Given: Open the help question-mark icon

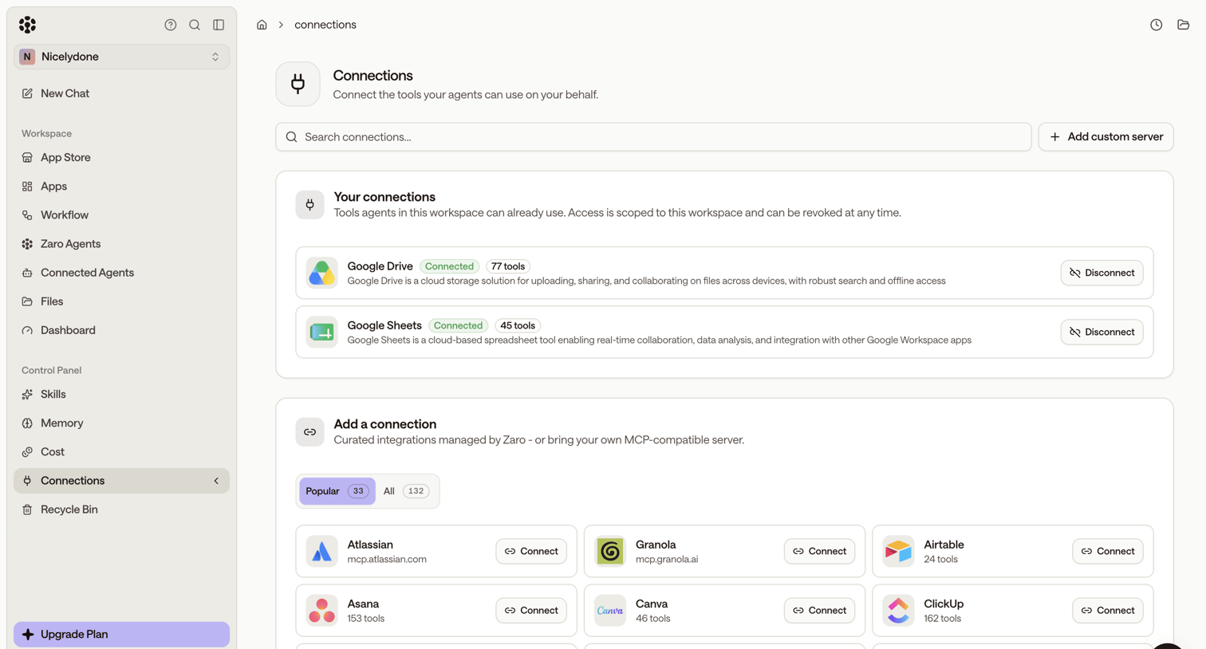Looking at the screenshot, I should 171,25.
